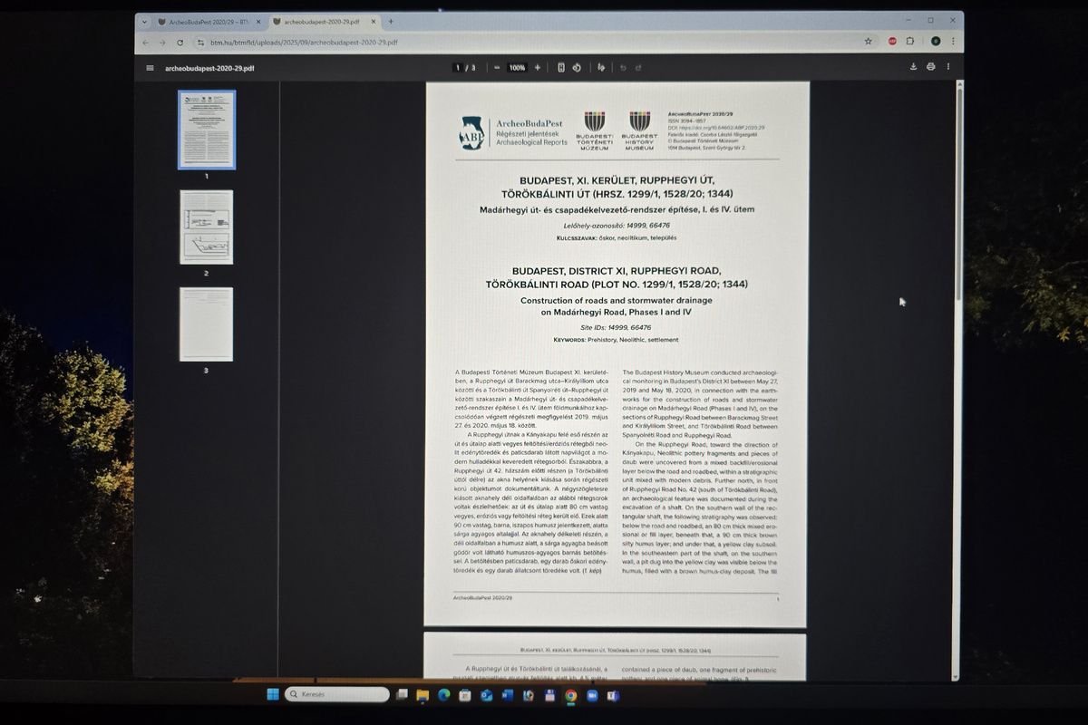This screenshot has height=725, width=1088.
Task: Toggle the PDF sidebar menu button
Action: [x=151, y=68]
